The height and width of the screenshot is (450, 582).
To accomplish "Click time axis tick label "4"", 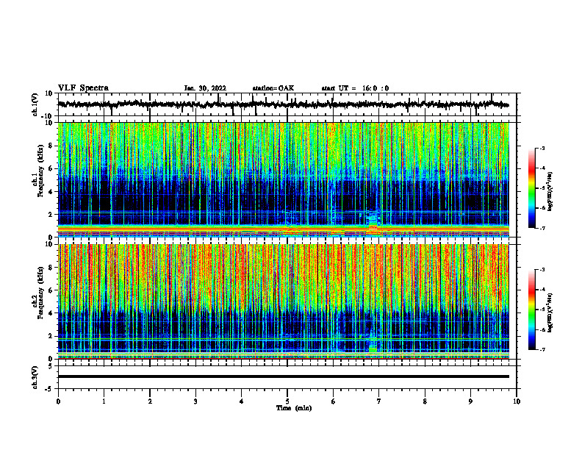I will pyautogui.click(x=242, y=401).
